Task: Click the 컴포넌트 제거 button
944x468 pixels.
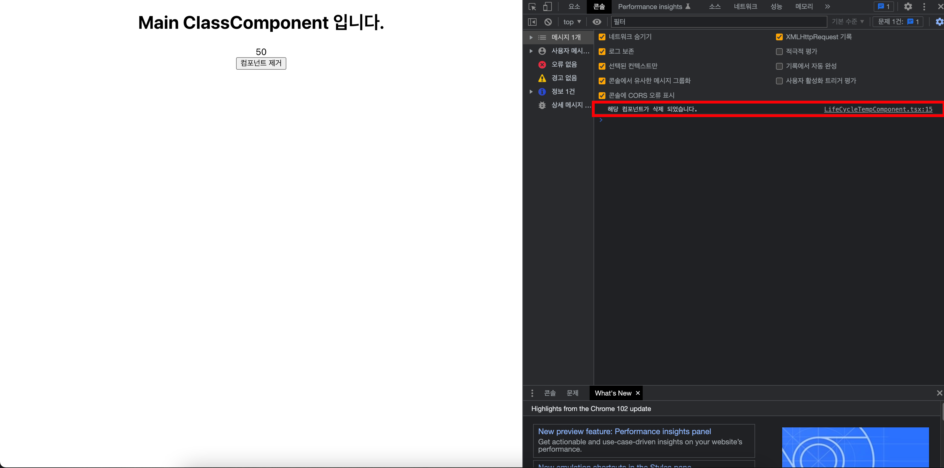Action: [261, 63]
